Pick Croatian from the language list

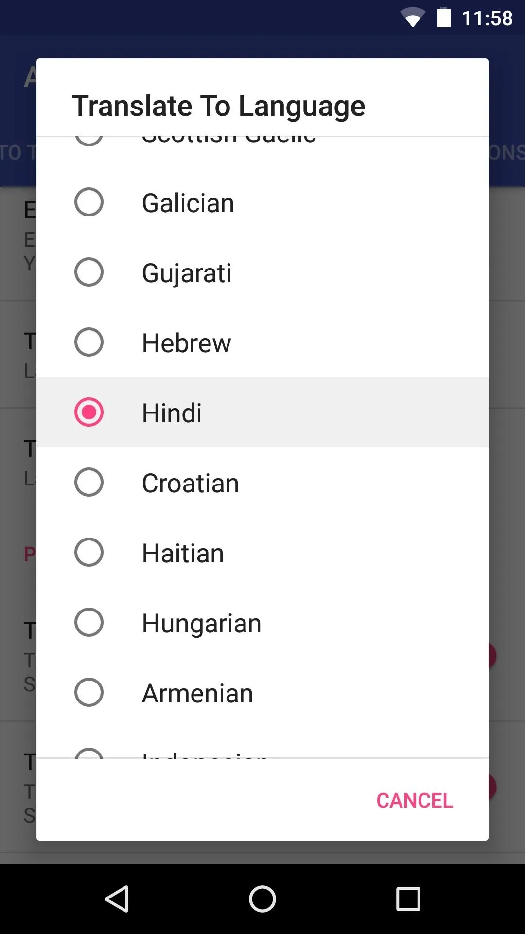(x=191, y=483)
